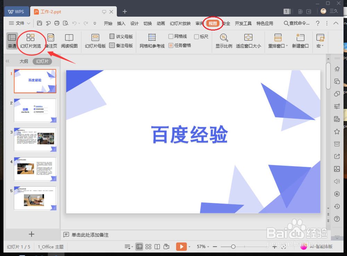Open the 幻灯片母版 slide master
The height and width of the screenshot is (256, 347).
95,41
